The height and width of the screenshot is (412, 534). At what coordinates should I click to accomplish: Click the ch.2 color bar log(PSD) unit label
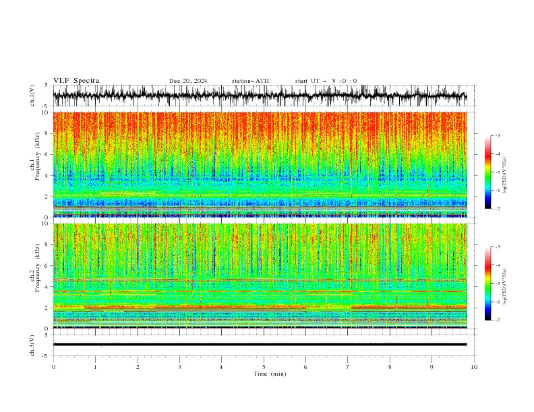point(504,286)
